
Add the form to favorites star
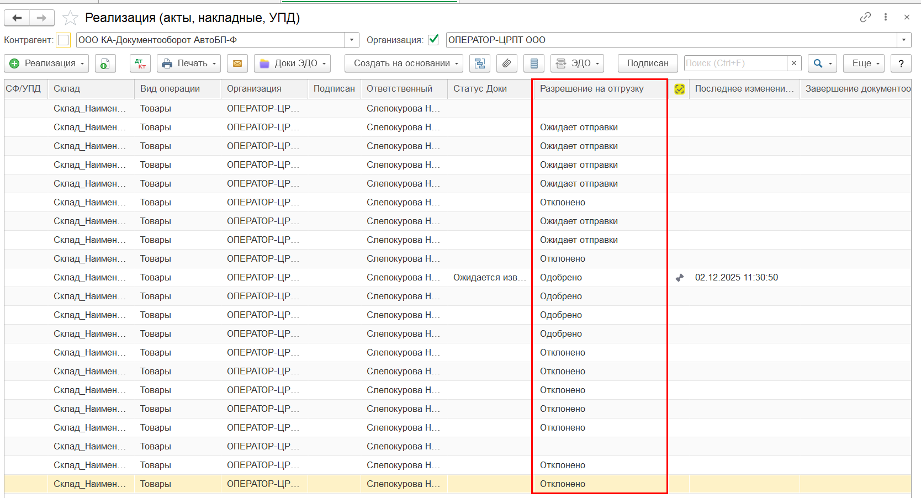tap(70, 18)
